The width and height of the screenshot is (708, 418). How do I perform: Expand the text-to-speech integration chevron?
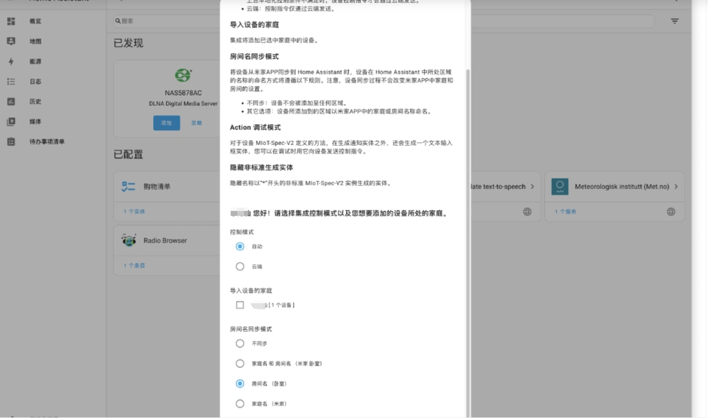532,187
